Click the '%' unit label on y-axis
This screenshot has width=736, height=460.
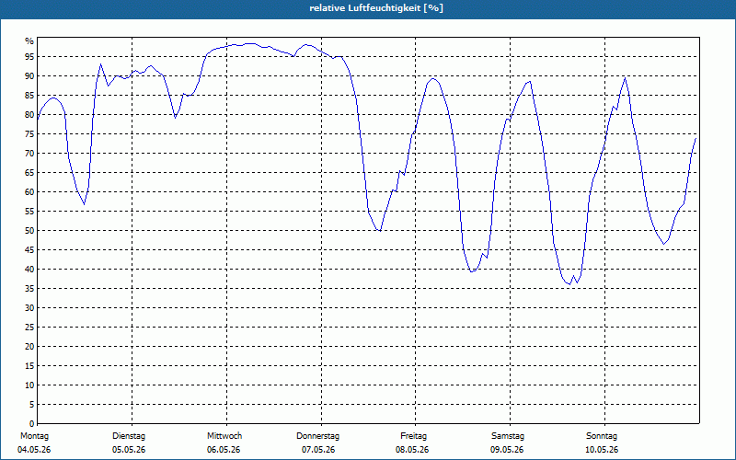point(29,41)
